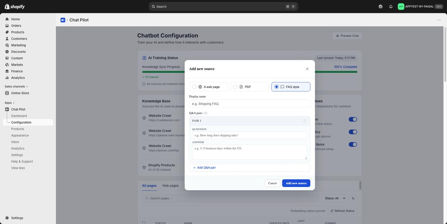Image resolution: width=447 pixels, height=224 pixels.
Task: Click the table panel scrollbar thumb
Action: 360,186
